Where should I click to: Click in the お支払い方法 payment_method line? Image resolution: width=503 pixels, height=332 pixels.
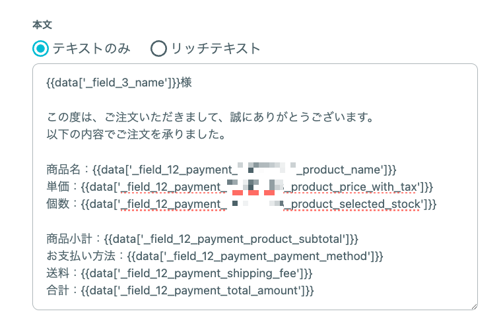tap(215, 256)
